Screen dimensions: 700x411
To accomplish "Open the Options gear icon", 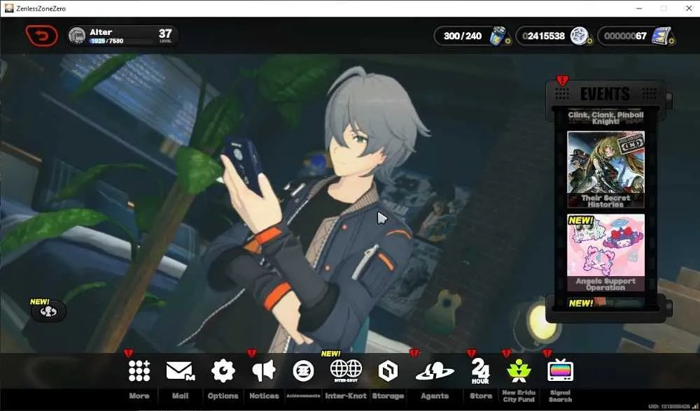I will (x=223, y=371).
